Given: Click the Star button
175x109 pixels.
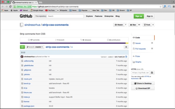Looking at the screenshot, I should [133, 25].
